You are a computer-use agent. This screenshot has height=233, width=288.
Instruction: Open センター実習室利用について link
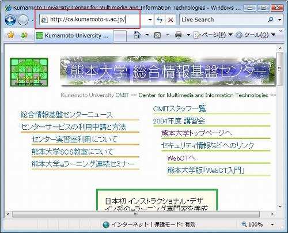74,140
